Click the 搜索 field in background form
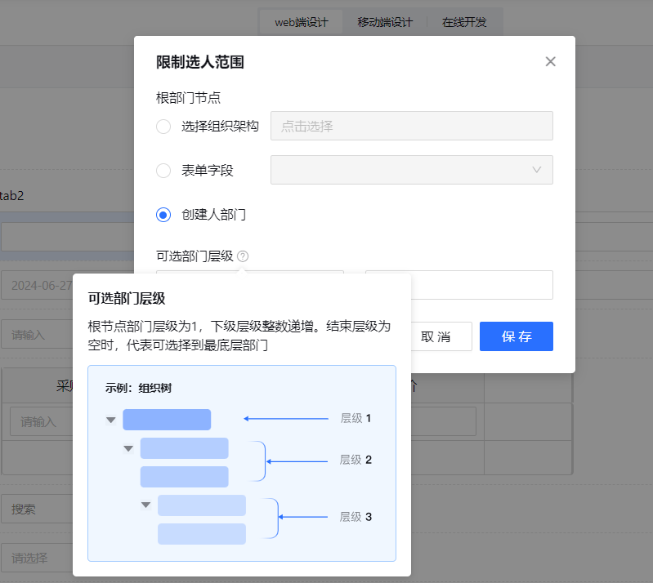The image size is (653, 583). [37, 509]
